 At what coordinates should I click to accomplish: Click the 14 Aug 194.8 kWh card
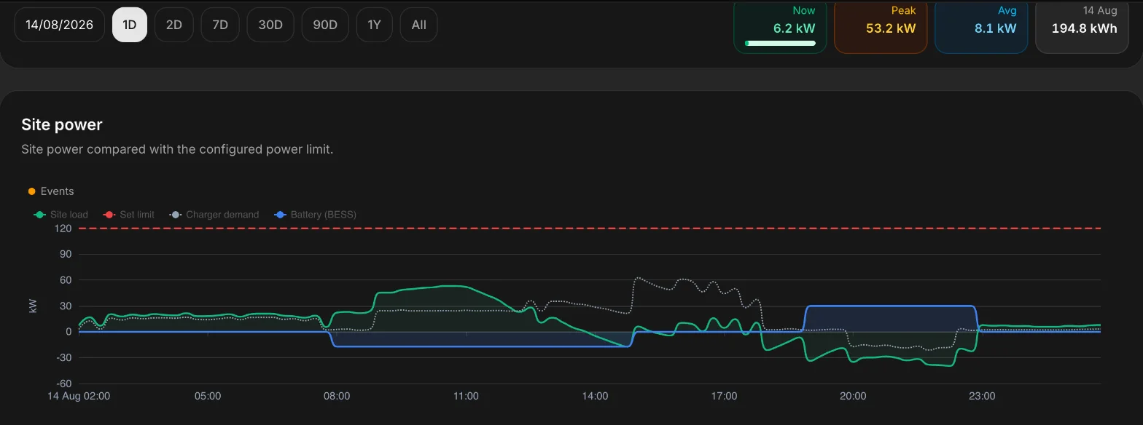click(1082, 26)
